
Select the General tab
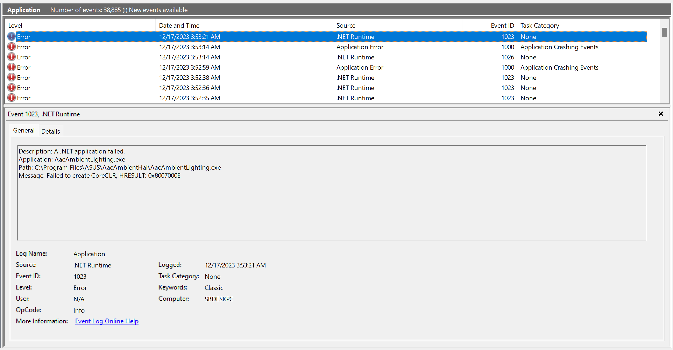[x=24, y=130]
